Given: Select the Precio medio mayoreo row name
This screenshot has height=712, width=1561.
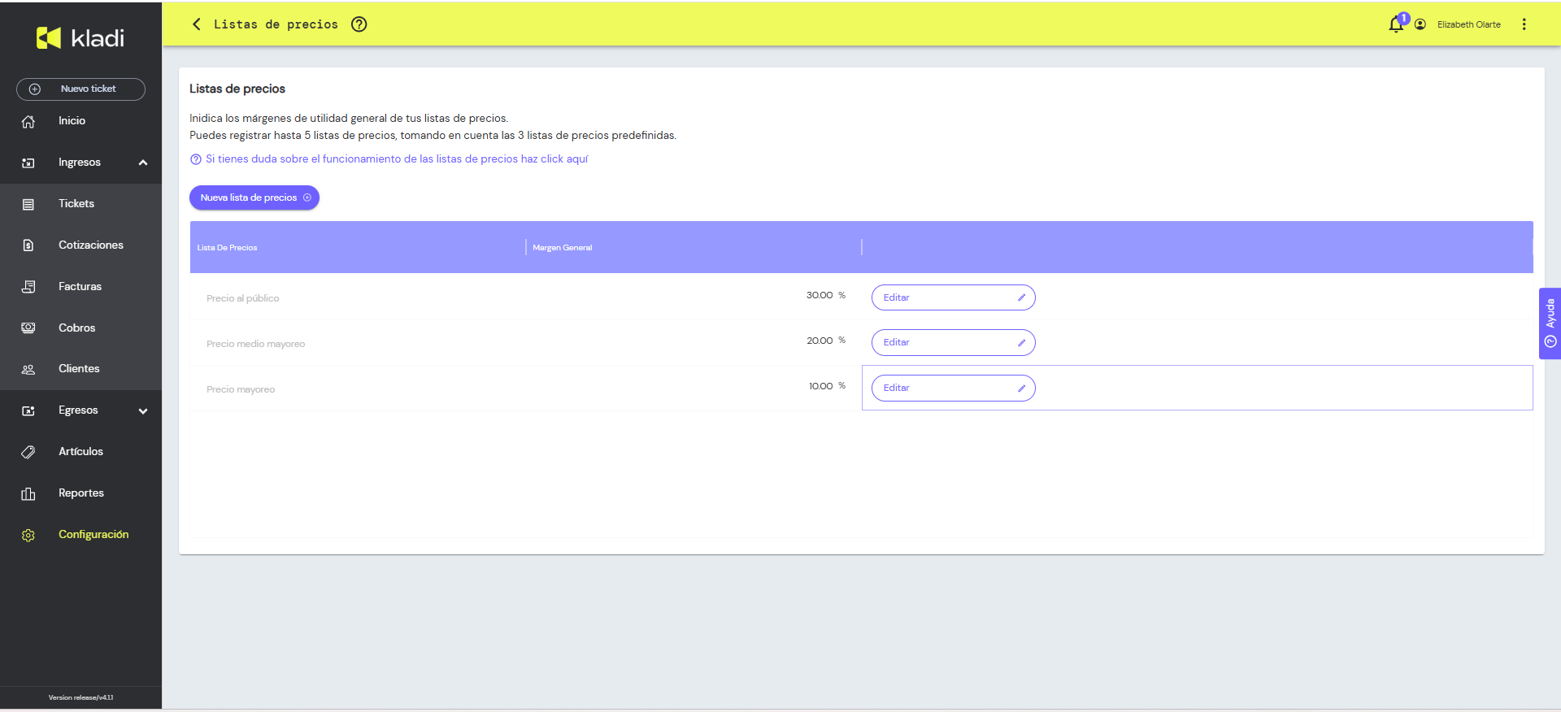Looking at the screenshot, I should tap(255, 345).
